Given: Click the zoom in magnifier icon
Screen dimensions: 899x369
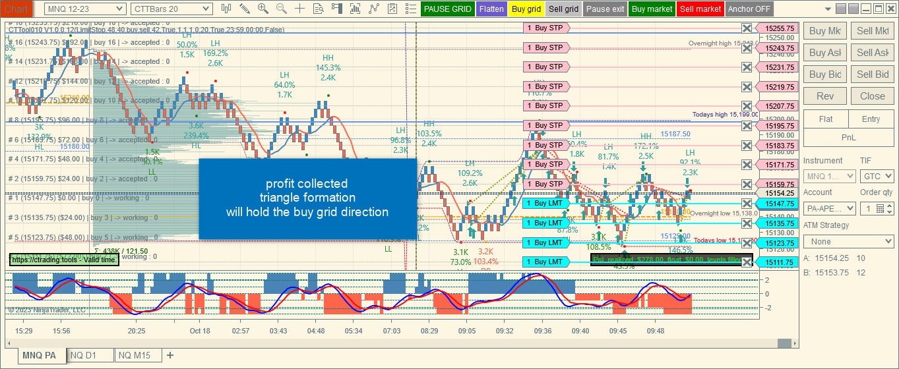Looking at the screenshot, I should pos(263,9).
